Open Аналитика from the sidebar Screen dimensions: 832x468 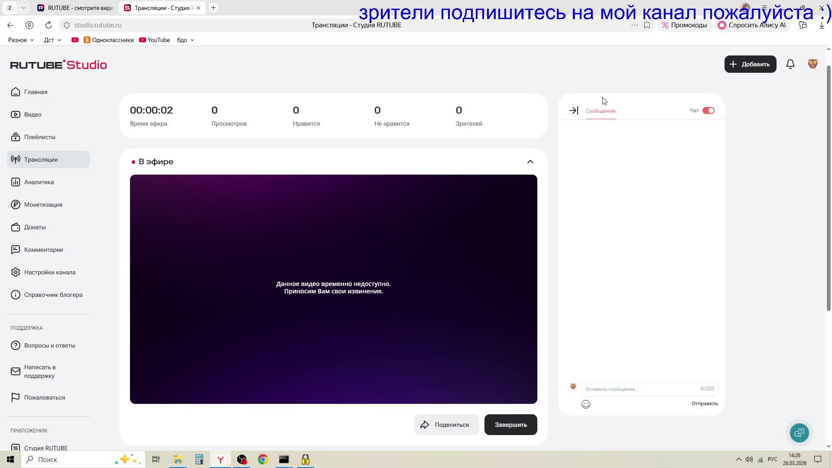click(38, 182)
